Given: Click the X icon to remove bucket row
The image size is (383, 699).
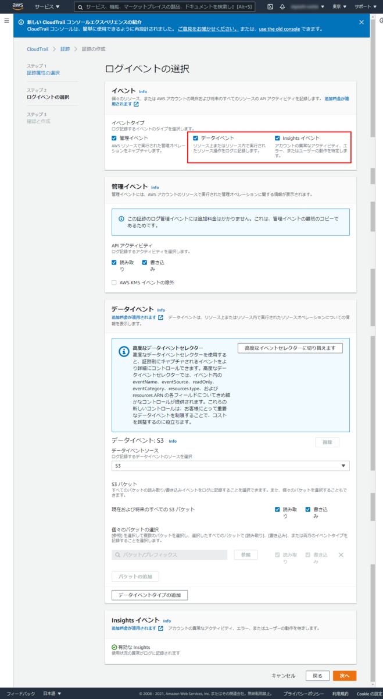Looking at the screenshot, I should pos(341,555).
